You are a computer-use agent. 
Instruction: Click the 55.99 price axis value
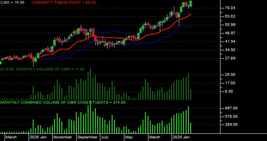(x=230, y=25)
